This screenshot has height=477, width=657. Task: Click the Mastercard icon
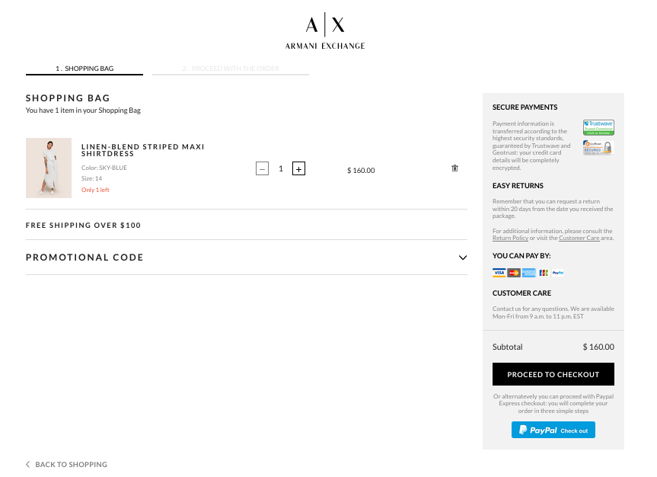[x=514, y=273]
